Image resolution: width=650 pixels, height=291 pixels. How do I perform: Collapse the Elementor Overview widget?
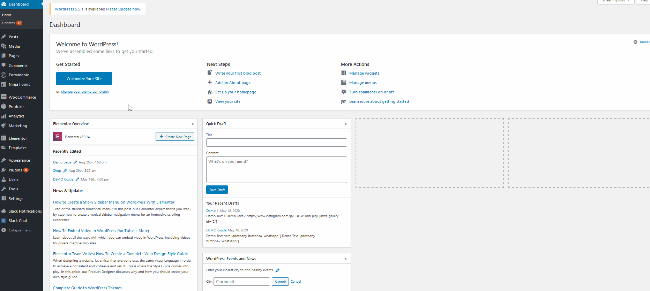pos(193,124)
